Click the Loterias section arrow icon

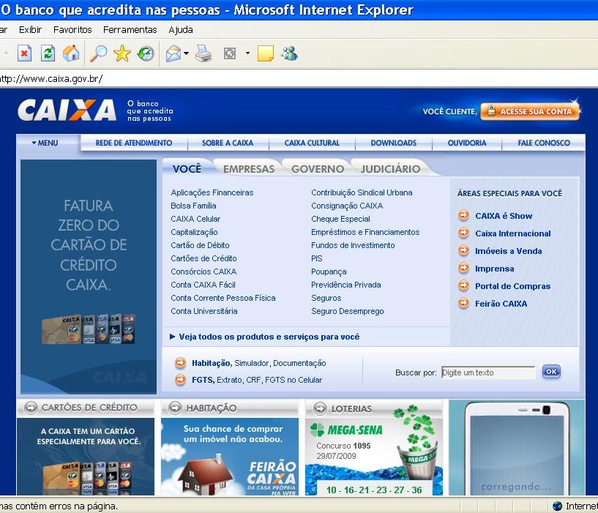[320, 408]
